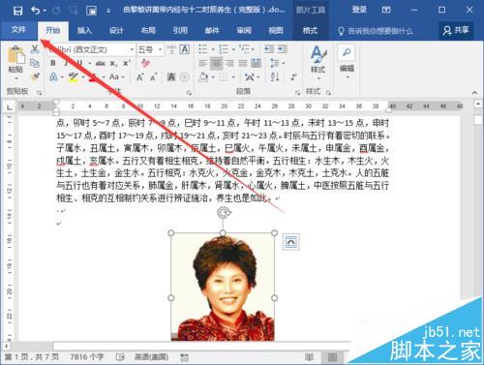Open the 文件 tab
The image size is (484, 365).
18,30
